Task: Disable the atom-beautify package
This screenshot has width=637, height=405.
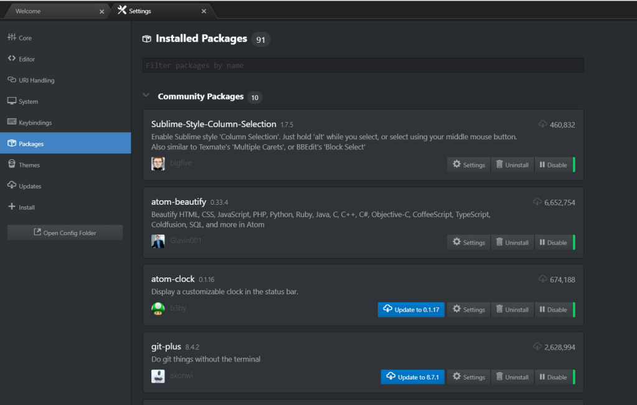Action: [553, 242]
